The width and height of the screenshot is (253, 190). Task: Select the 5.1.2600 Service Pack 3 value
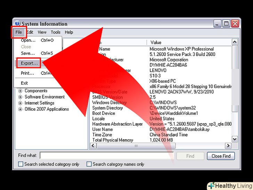[x=182, y=54]
